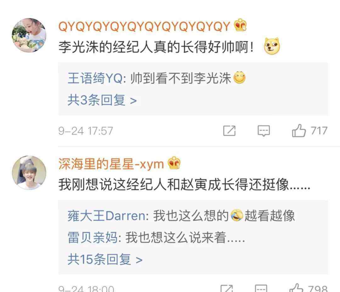Like the comment with 717 thumbs up
This screenshot has height=292, width=340.
[299, 131]
